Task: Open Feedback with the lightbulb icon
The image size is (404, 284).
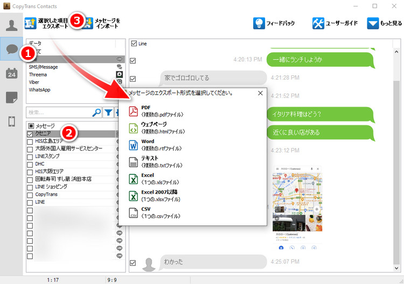Action: 259,23
